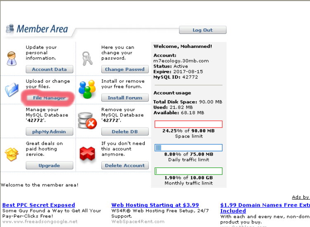The height and width of the screenshot is (227, 310).
Task: Click the colorful people forum icon
Action: (87, 90)
